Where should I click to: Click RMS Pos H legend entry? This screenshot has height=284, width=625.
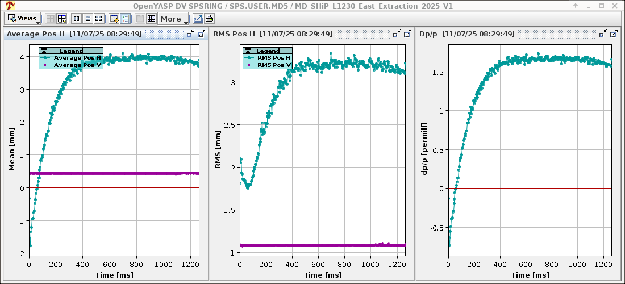point(274,58)
